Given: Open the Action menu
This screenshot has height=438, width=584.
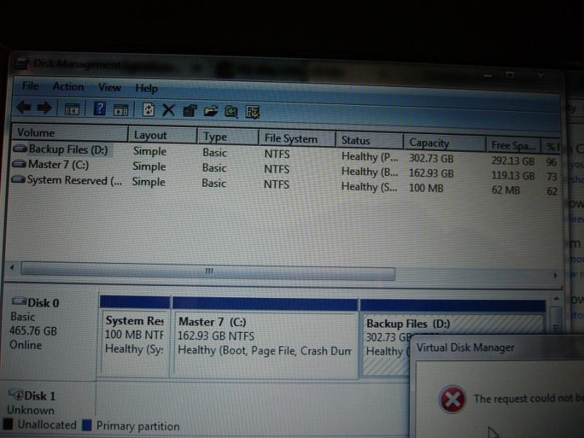Looking at the screenshot, I should (68, 86).
